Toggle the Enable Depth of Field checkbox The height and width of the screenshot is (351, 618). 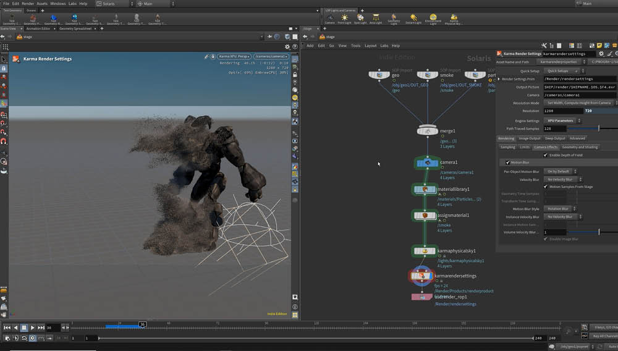pos(545,155)
